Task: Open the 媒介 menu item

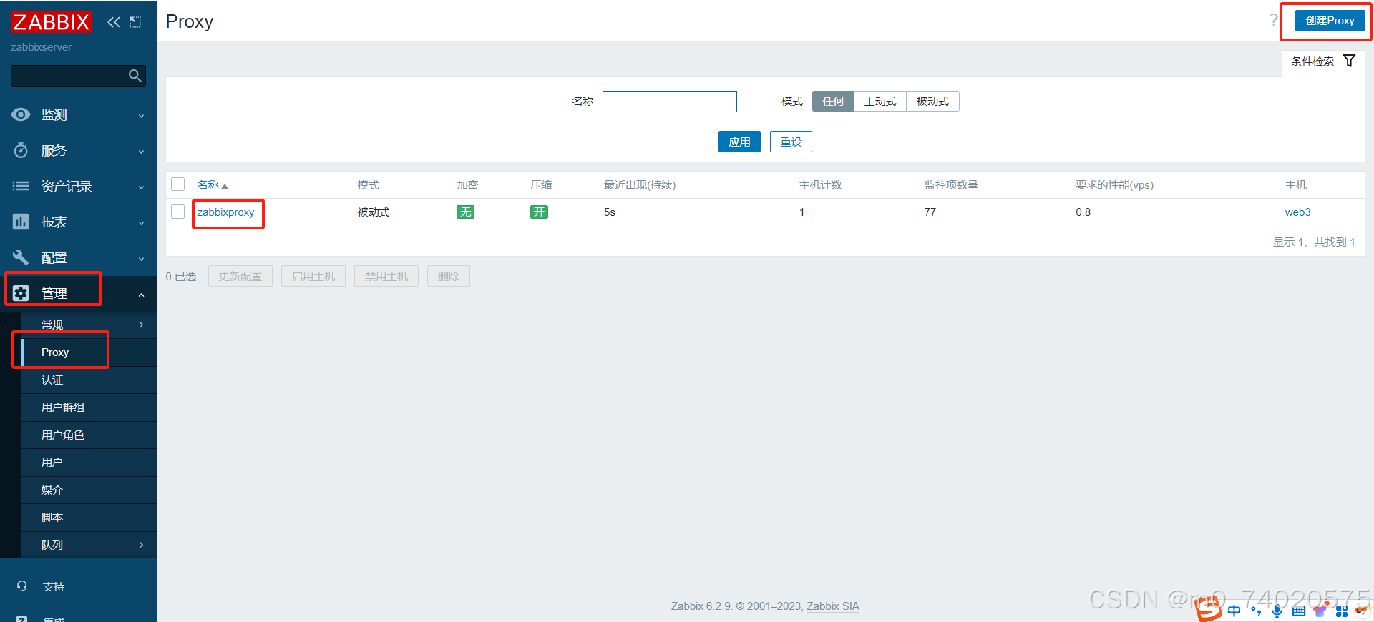Action: pos(89,490)
